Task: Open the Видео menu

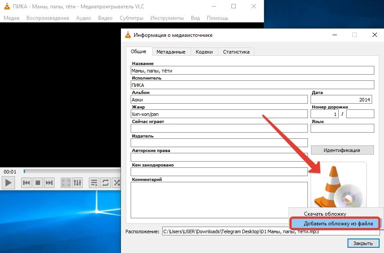Action: pyautogui.click(x=105, y=18)
